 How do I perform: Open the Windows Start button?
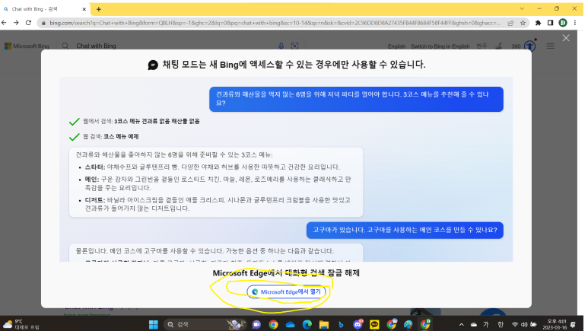[154, 324]
